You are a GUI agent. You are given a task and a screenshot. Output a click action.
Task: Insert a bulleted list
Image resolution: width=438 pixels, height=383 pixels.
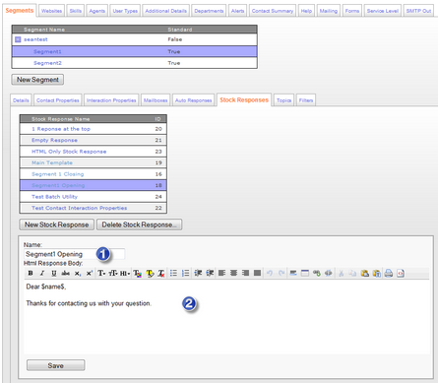click(x=173, y=273)
